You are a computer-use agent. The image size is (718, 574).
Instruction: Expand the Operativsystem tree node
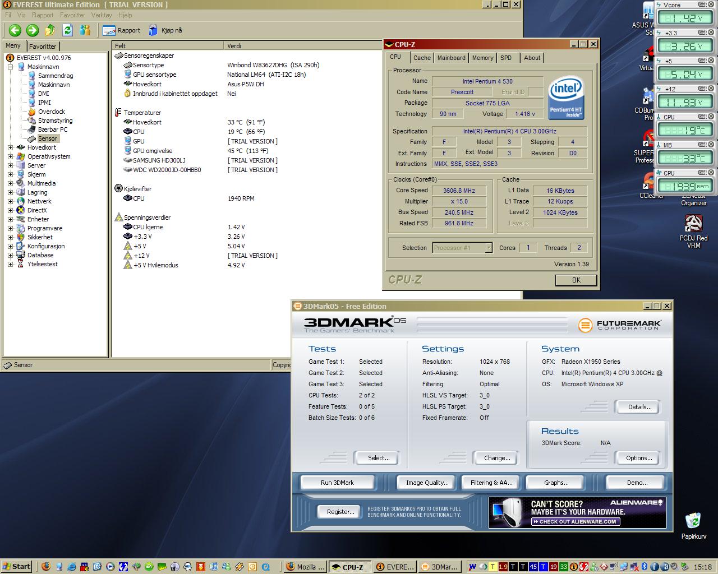(10, 156)
